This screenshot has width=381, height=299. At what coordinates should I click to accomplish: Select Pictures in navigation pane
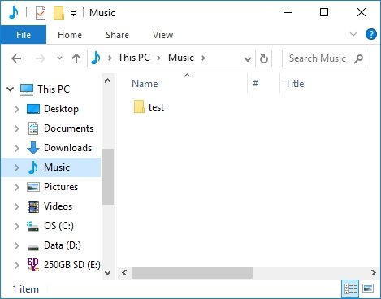pos(61,187)
